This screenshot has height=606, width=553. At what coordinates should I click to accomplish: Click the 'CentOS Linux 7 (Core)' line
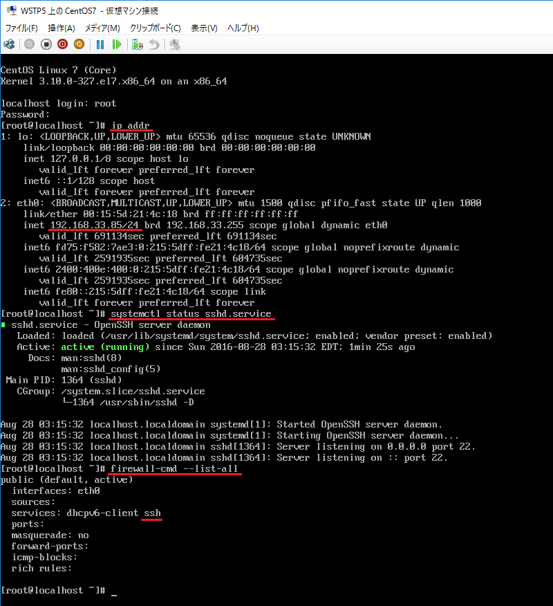58,70
